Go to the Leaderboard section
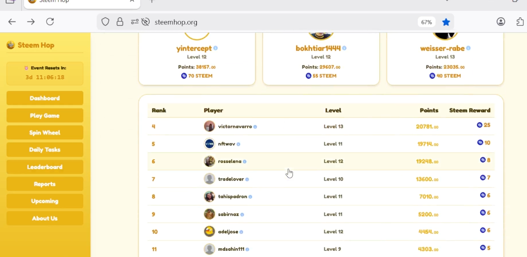 click(45, 167)
